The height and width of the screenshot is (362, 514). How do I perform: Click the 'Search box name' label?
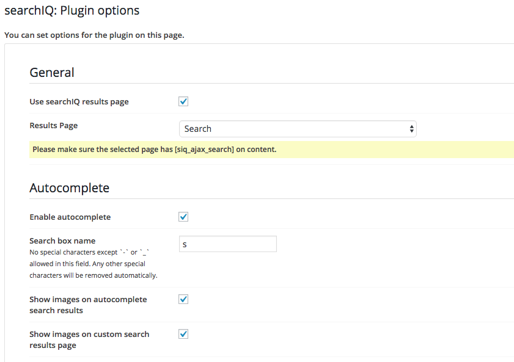[x=62, y=241]
